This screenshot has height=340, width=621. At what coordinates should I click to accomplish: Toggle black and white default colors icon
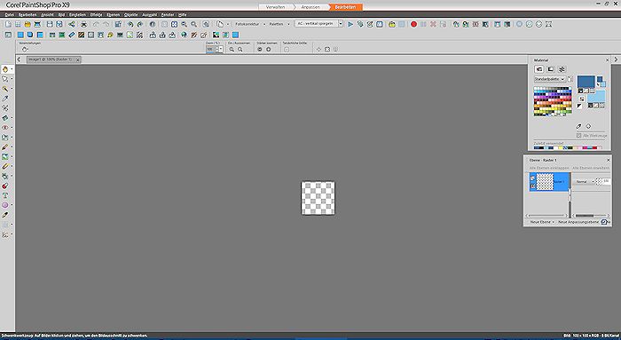579,106
